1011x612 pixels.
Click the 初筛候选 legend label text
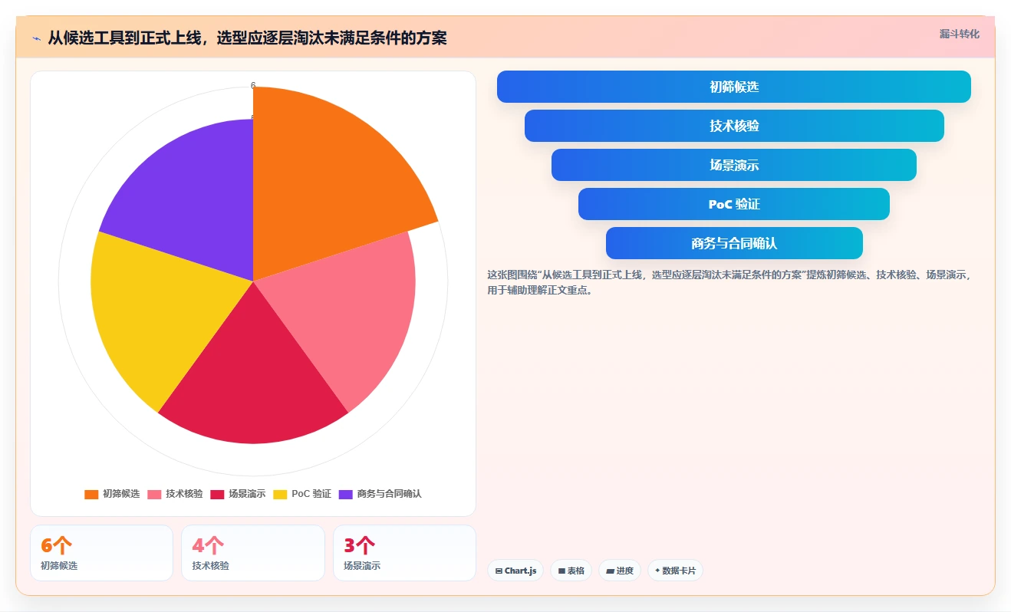[x=121, y=494]
